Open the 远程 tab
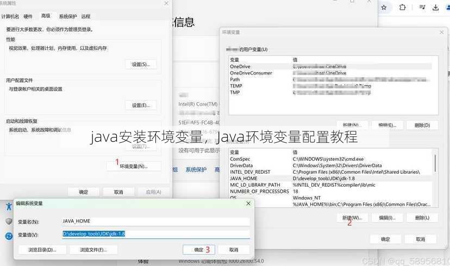 [85, 16]
